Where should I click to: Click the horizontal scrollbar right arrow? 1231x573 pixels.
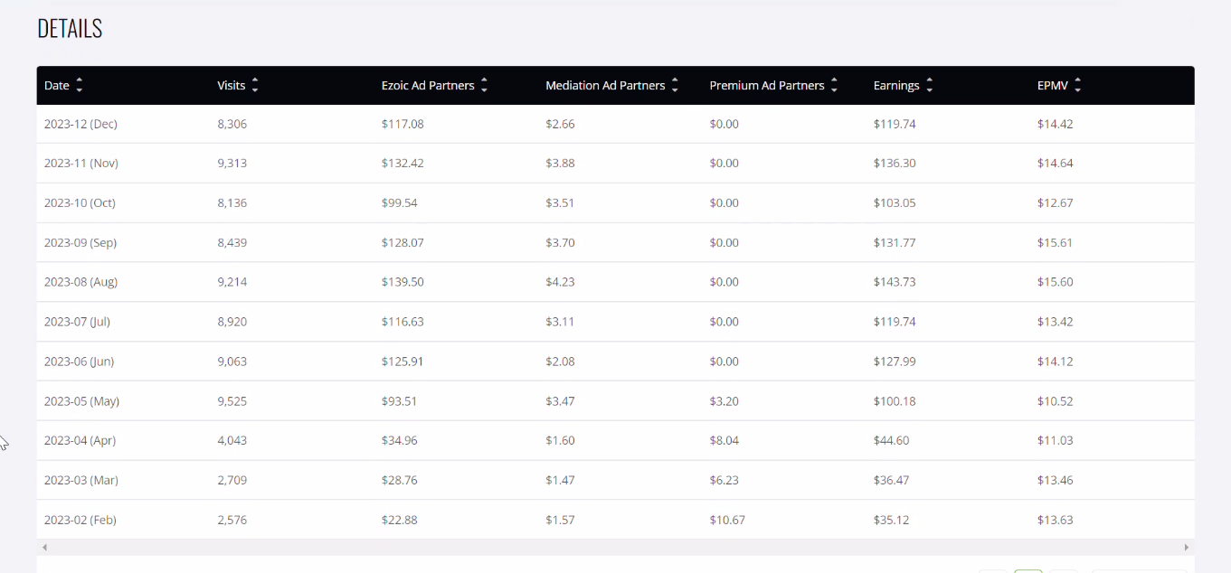pos(1187,547)
